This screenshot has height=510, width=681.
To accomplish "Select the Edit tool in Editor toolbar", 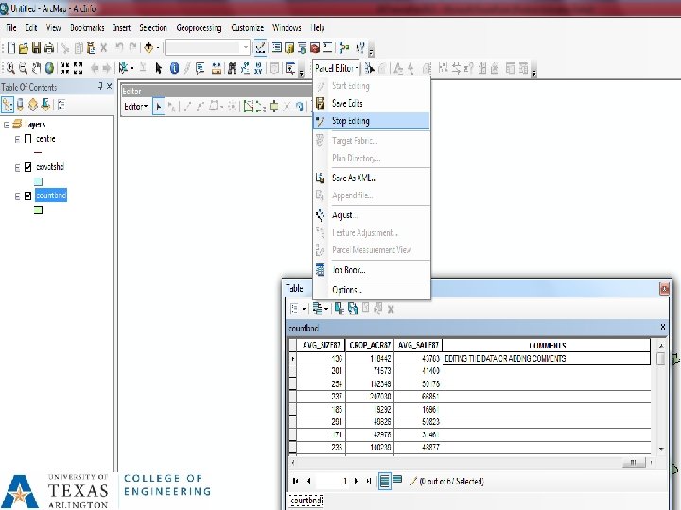I will 159,106.
